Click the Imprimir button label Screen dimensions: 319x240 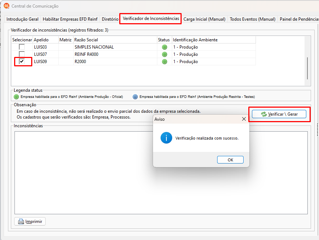[34, 222]
